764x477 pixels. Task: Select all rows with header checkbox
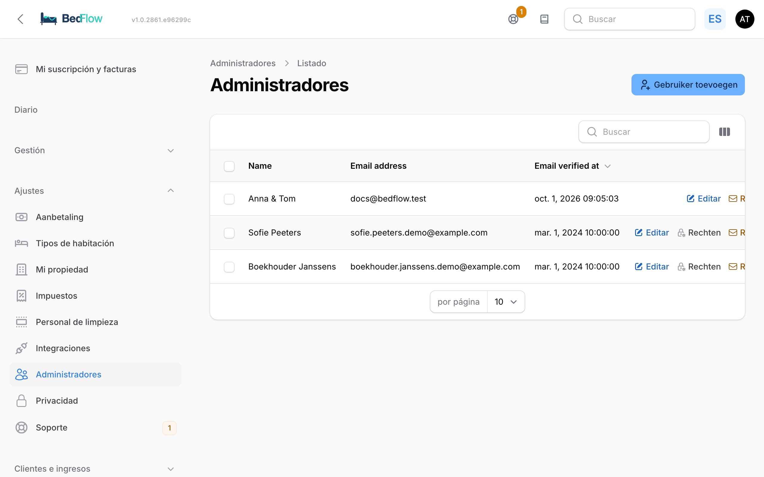(229, 166)
